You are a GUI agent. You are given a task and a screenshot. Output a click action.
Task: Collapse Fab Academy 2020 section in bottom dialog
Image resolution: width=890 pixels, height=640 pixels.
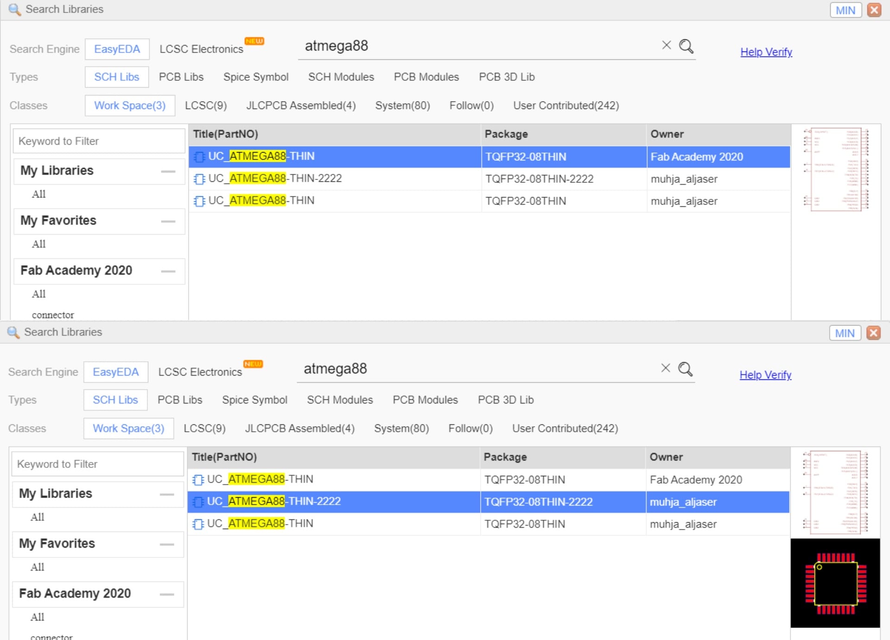pyautogui.click(x=166, y=594)
